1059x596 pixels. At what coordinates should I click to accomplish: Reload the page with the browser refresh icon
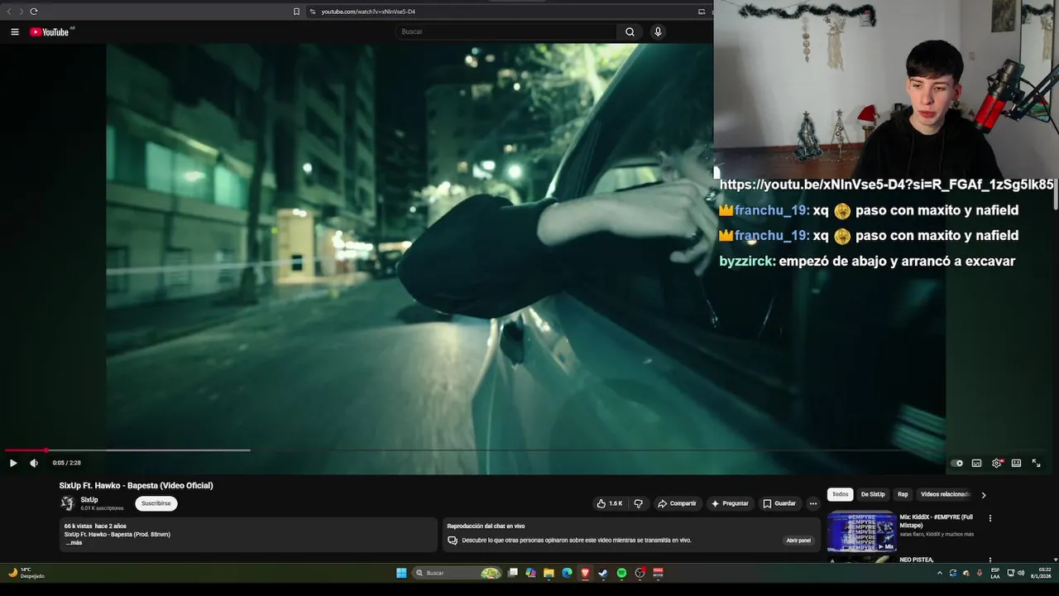(x=34, y=12)
